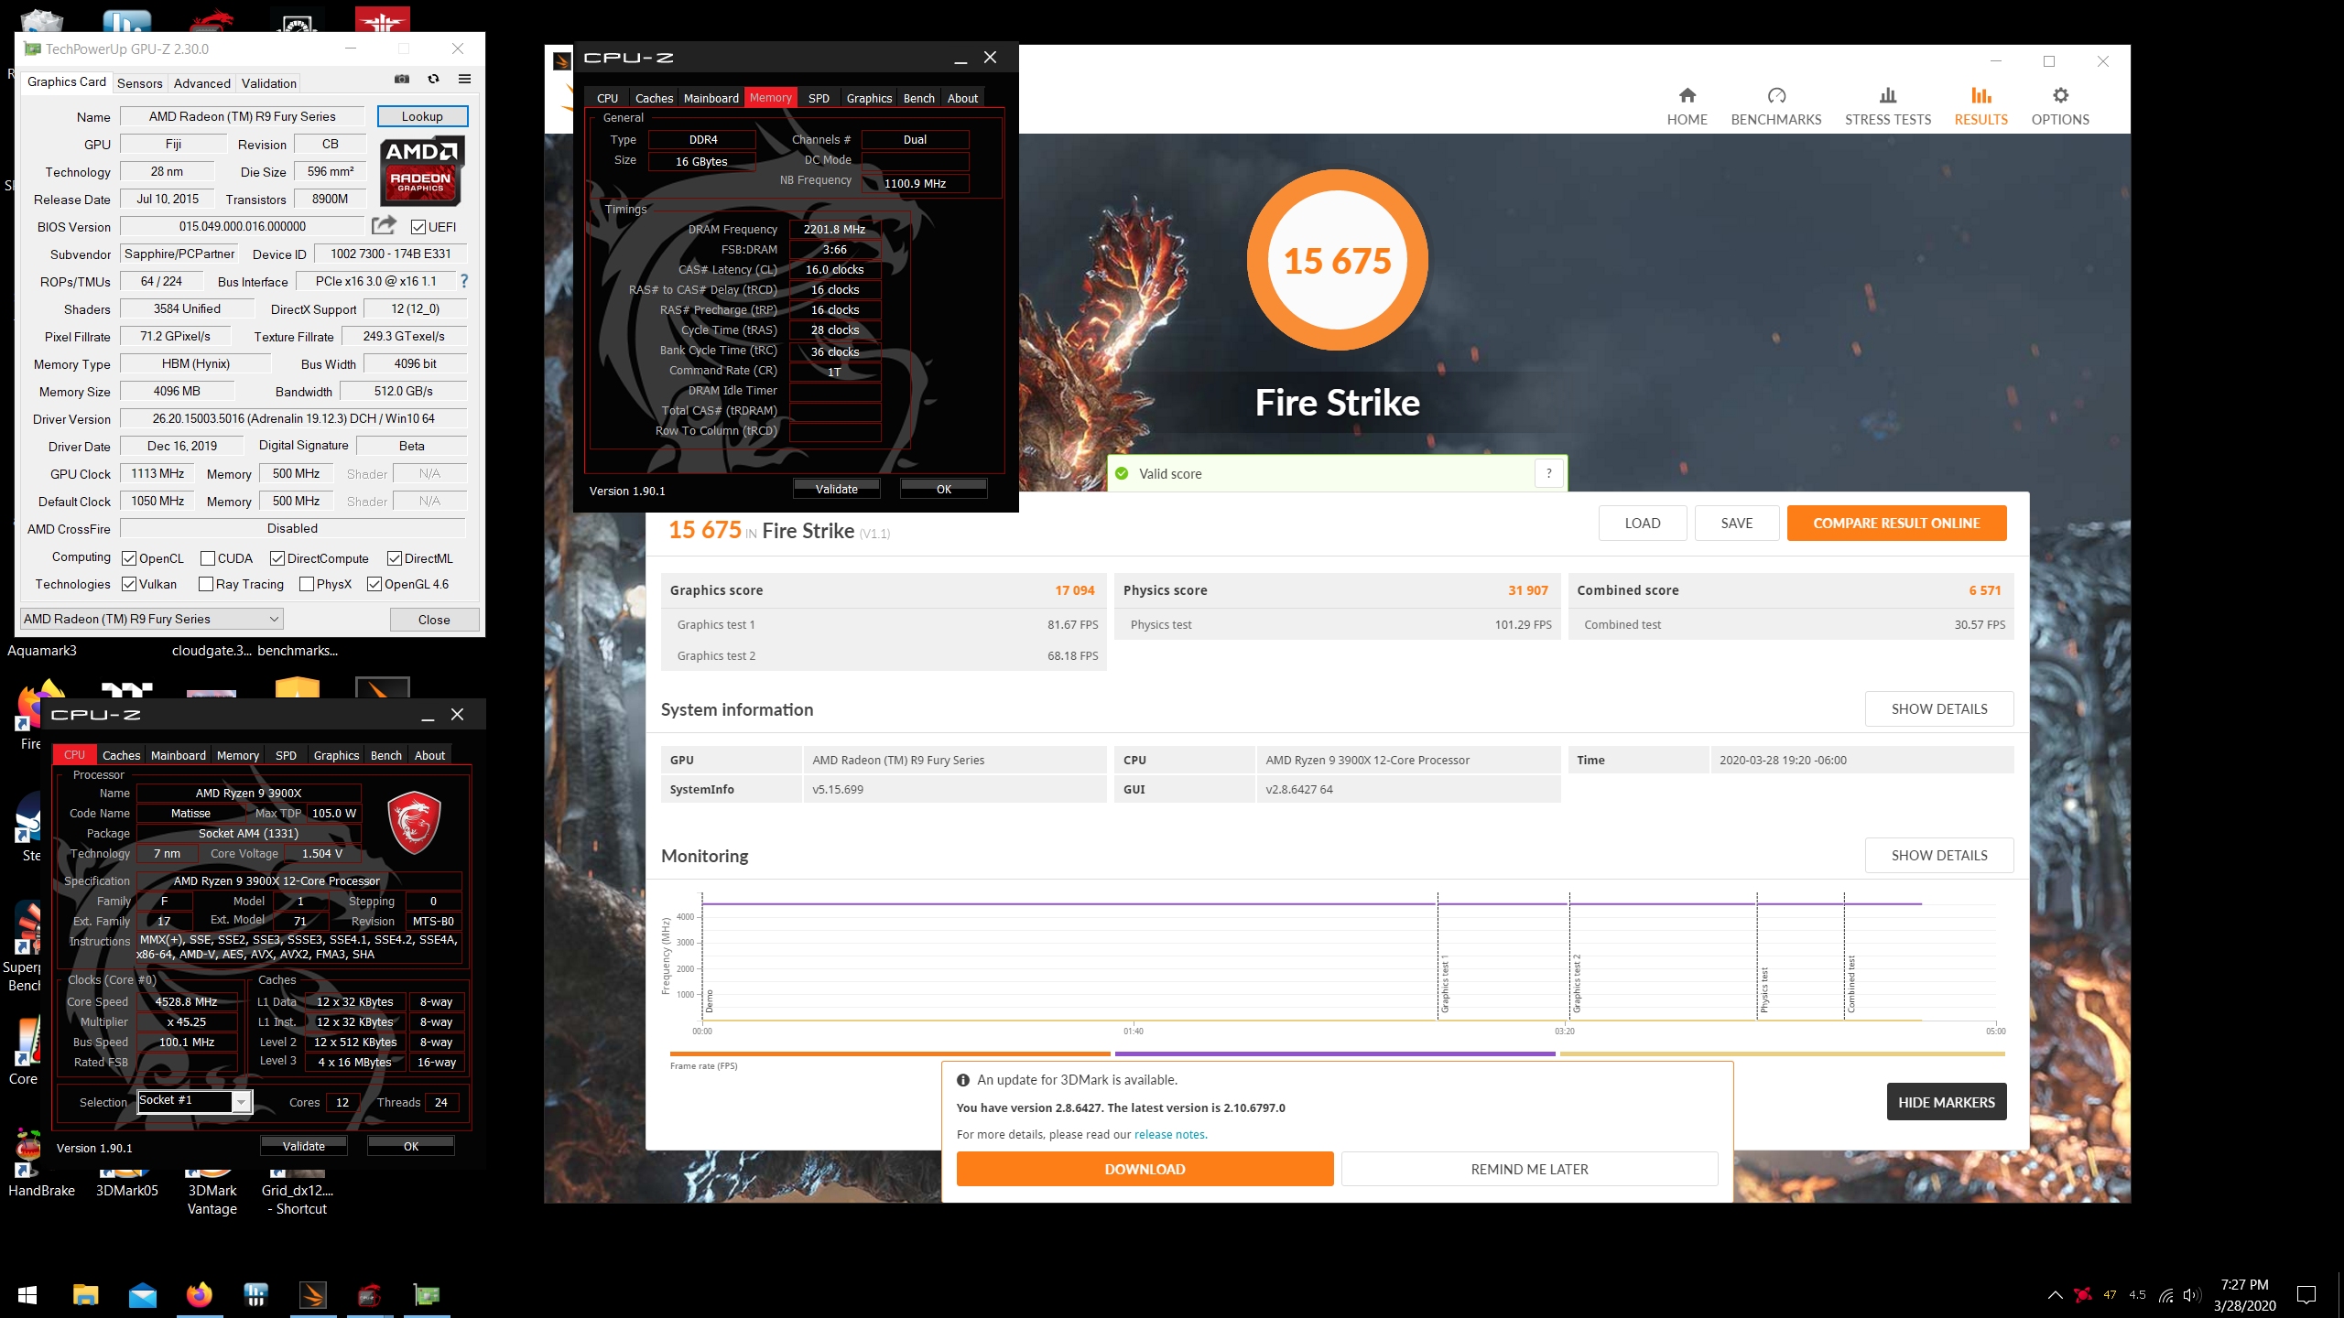Open 3DMark BENCHMARKS section
This screenshot has height=1318, width=2344.
coord(1775,107)
